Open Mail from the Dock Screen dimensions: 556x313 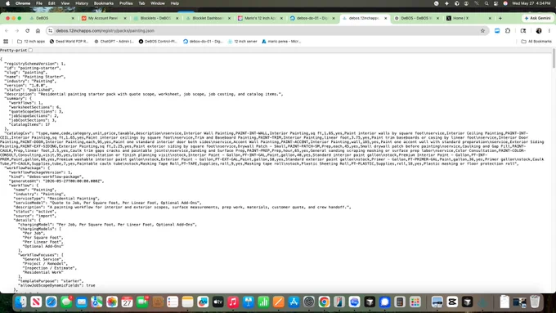coord(82,302)
